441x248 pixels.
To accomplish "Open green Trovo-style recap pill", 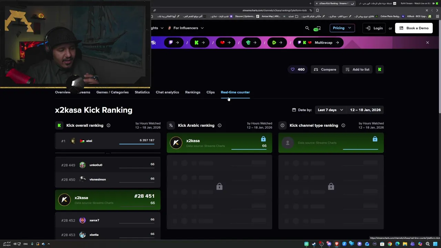I will pos(252,43).
